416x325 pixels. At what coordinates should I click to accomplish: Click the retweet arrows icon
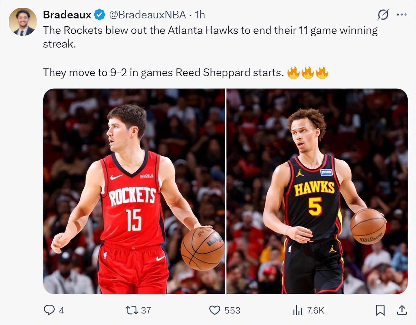[x=132, y=310]
